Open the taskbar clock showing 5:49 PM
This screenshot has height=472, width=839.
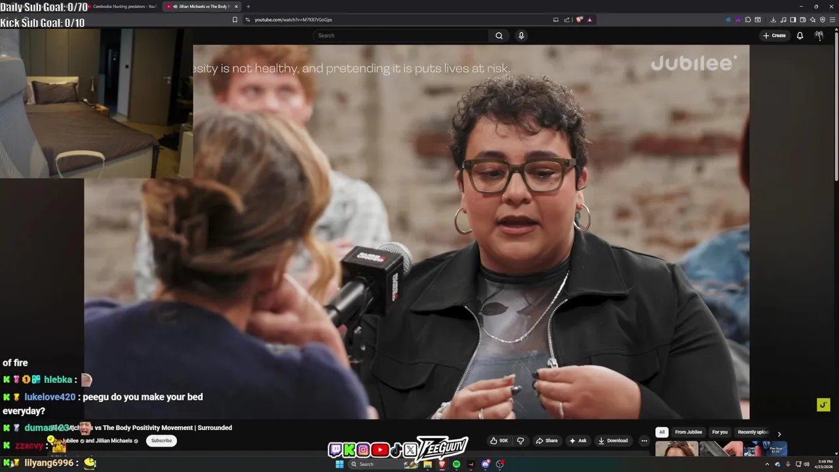[x=824, y=464]
